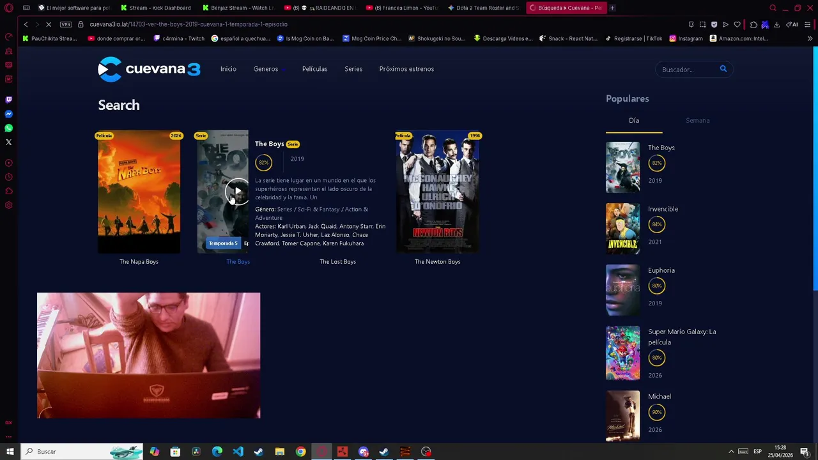Open the GX Control speedometer icon in sidebar
The width and height of the screenshot is (818, 460).
9,36
